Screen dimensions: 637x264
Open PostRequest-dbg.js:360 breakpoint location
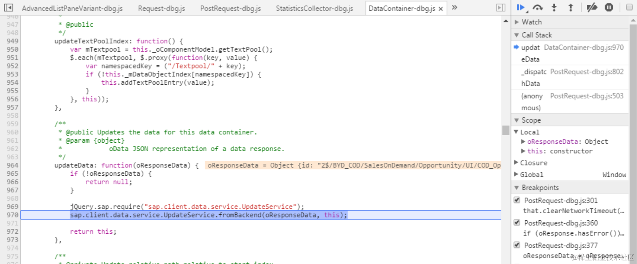[561, 223]
